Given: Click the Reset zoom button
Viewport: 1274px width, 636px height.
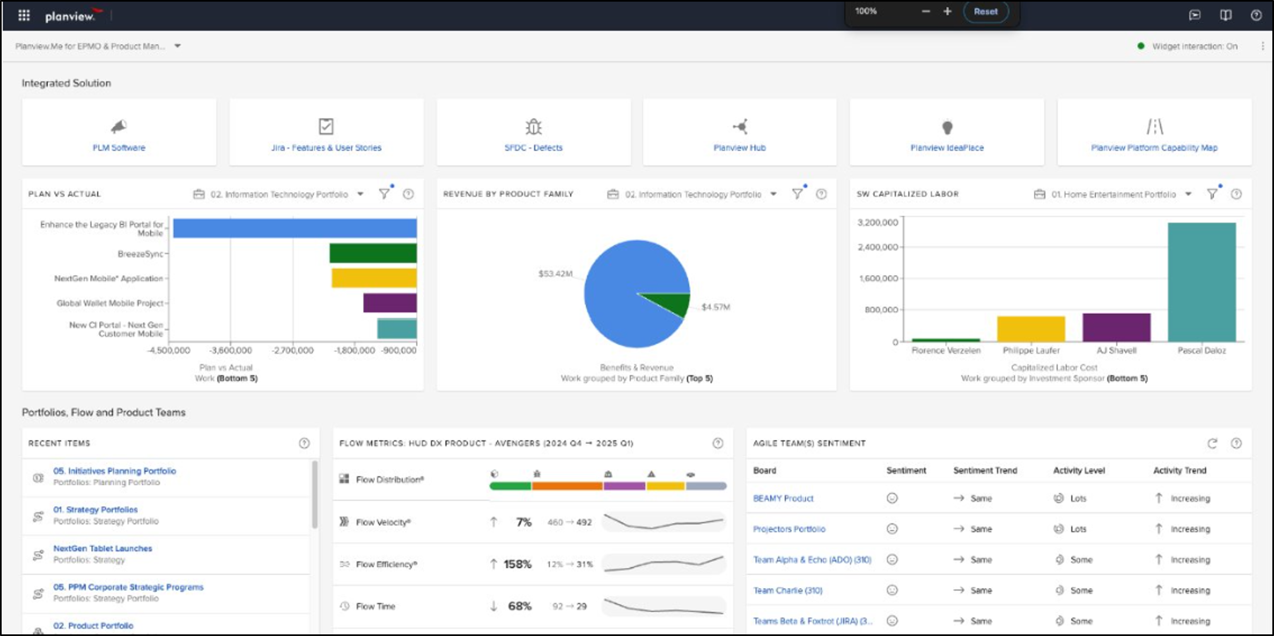Looking at the screenshot, I should pos(986,11).
